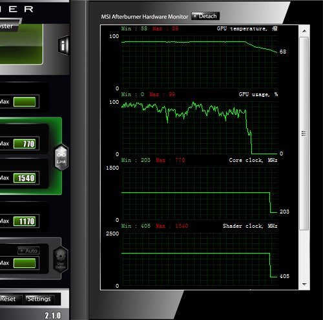The width and height of the screenshot is (323, 320).
Task: Click the GPU usage, % graph title
Action: coord(258,94)
